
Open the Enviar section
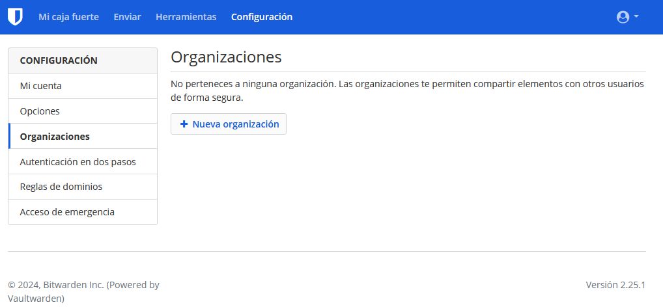[x=127, y=17]
